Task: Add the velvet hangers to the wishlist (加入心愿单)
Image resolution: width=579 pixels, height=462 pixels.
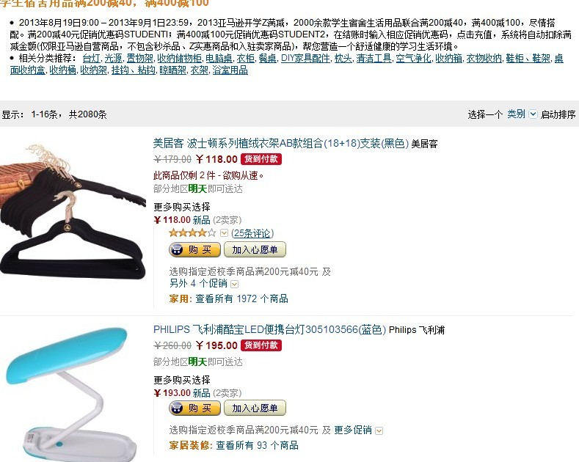Action: [x=255, y=250]
